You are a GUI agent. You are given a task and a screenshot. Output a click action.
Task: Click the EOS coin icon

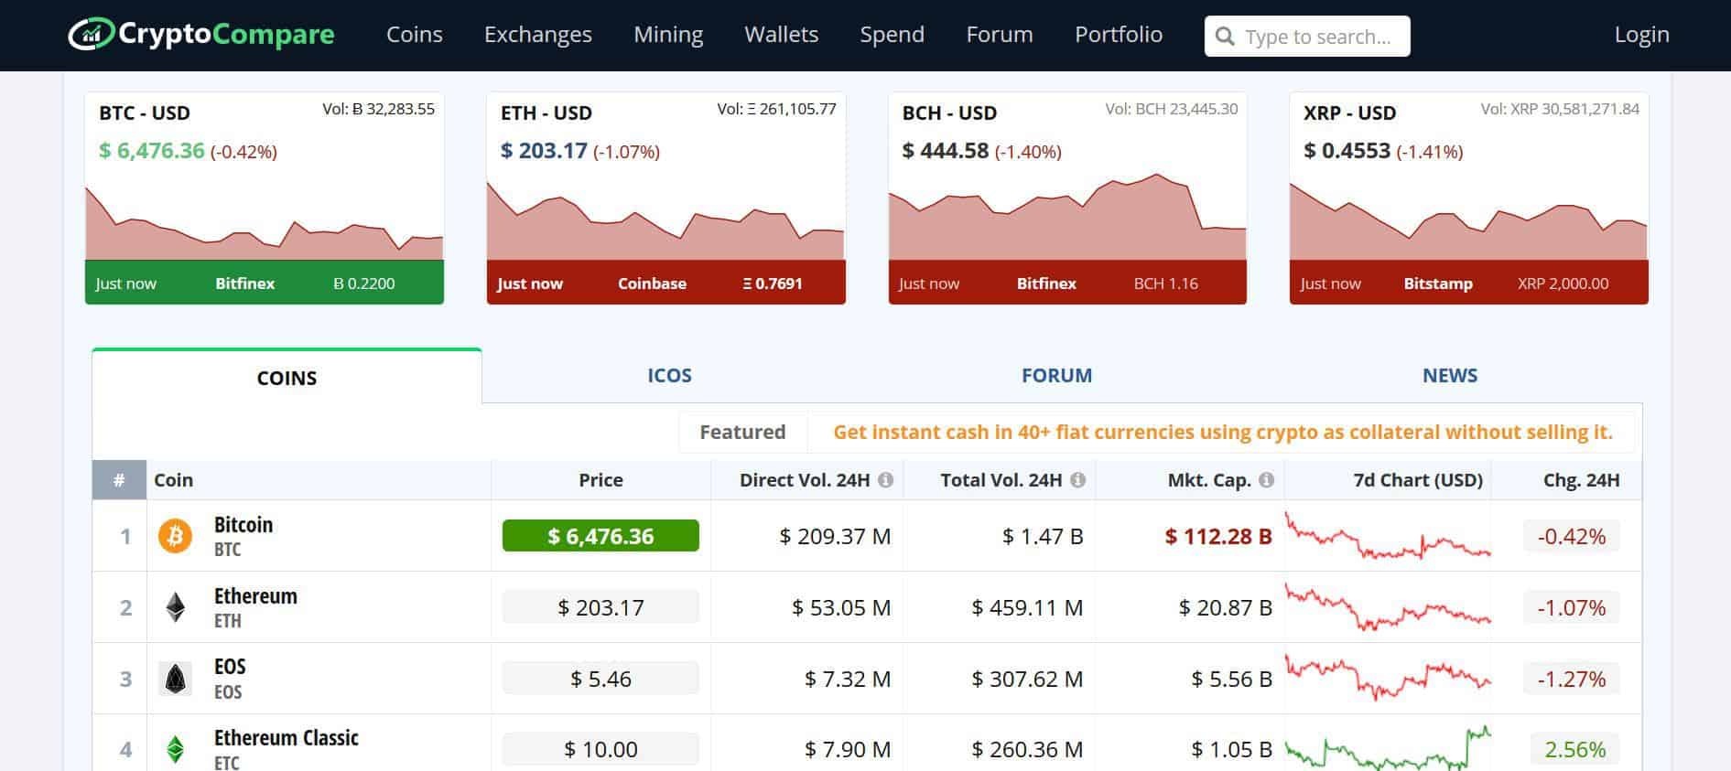click(175, 679)
